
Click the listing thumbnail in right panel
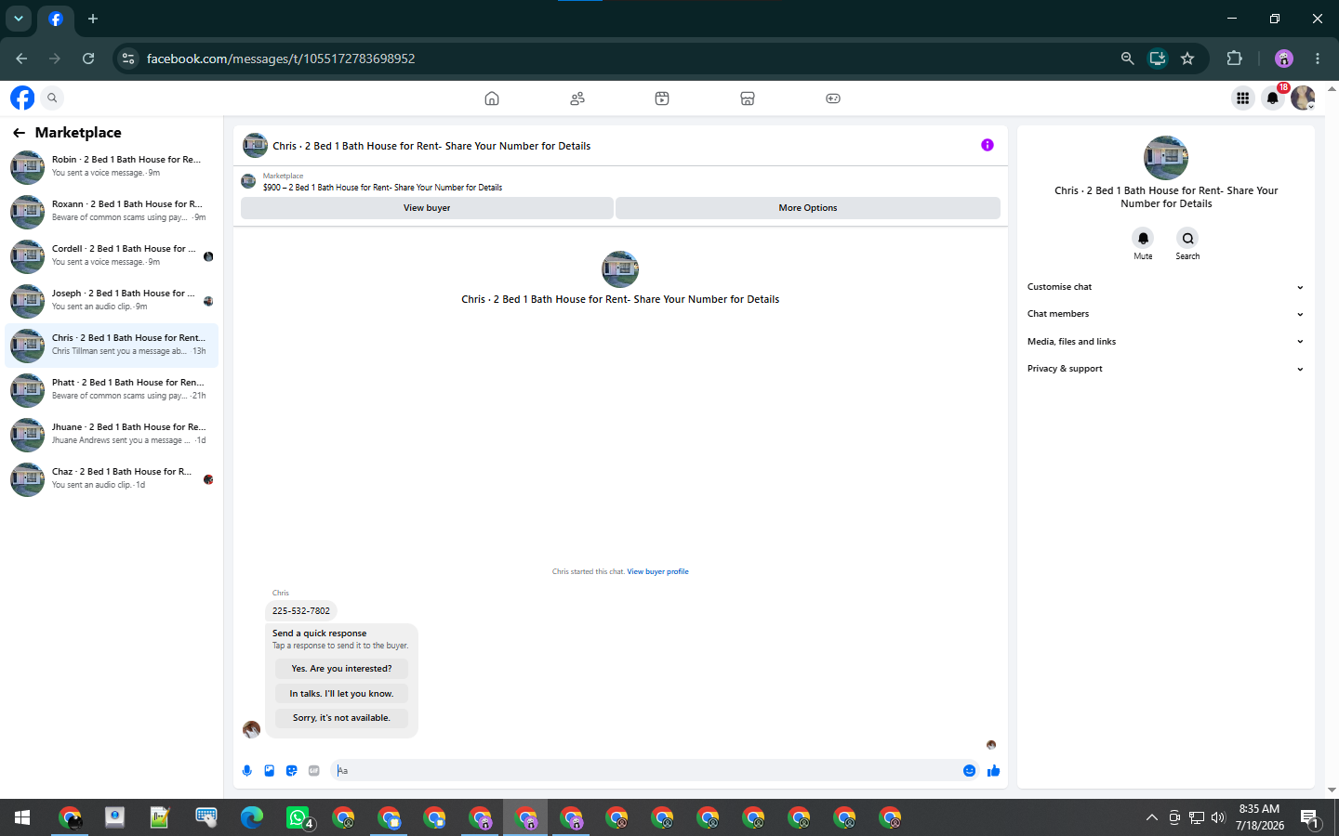pos(1166,158)
